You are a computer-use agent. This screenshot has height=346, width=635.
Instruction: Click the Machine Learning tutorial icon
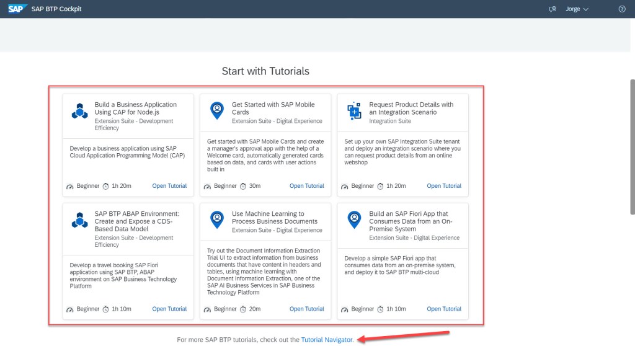[217, 220]
